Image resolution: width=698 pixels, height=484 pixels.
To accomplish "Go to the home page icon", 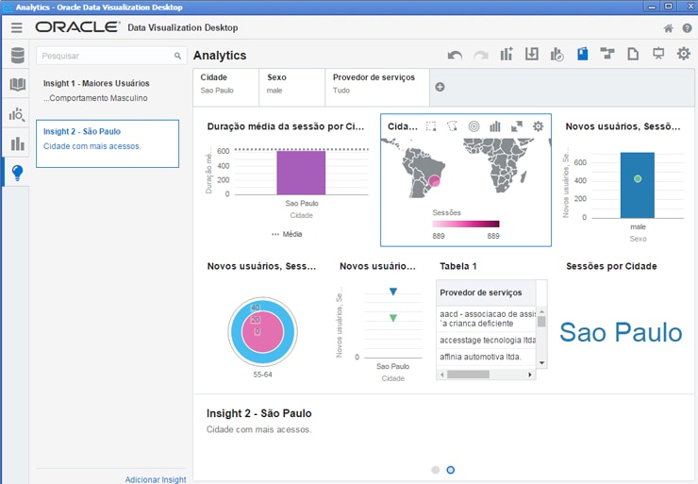I will click(668, 28).
